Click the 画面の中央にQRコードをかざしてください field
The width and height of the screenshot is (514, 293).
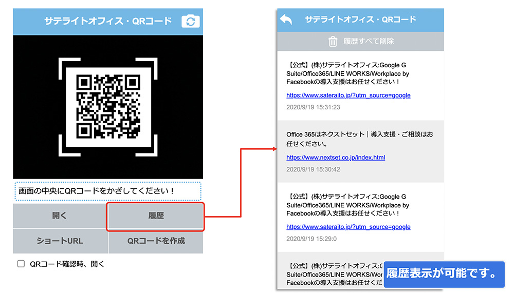[108, 191]
